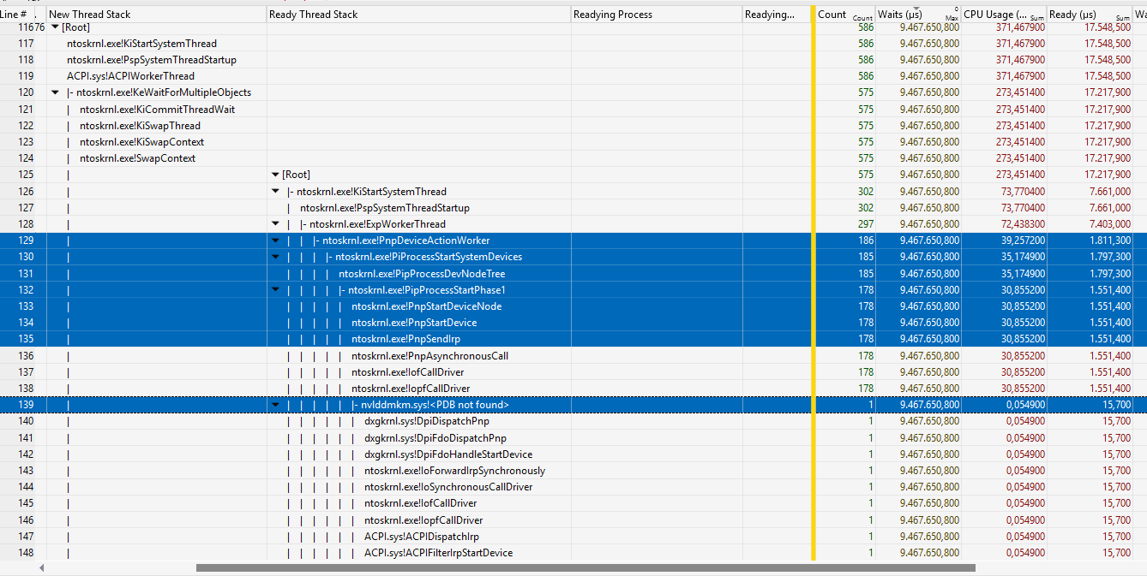This screenshot has height=576, width=1147.
Task: Click the truncated Readying... column header
Action: [x=776, y=15]
